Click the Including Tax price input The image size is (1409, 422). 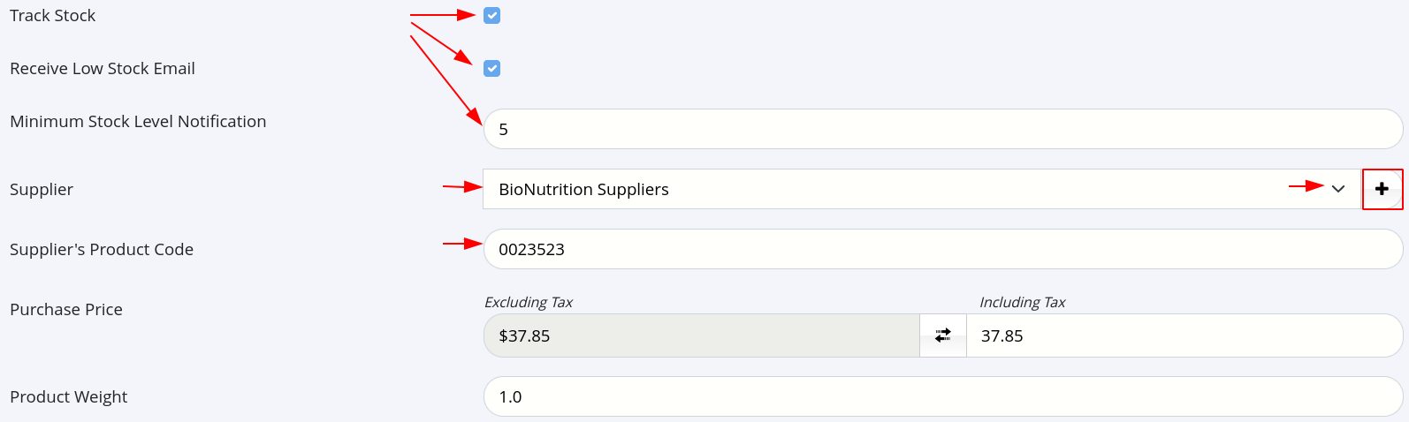[x=1184, y=335]
